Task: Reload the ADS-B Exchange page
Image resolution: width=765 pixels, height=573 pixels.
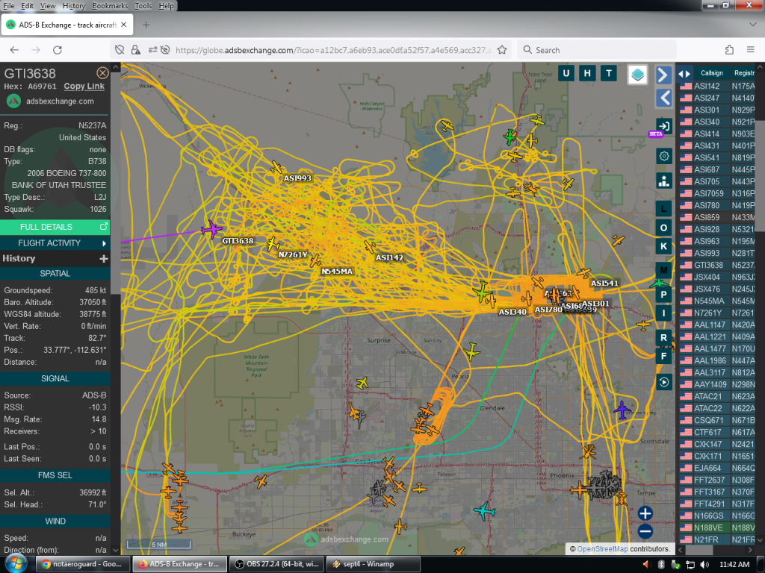Action: [57, 50]
